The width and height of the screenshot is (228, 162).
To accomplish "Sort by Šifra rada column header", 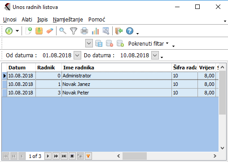I will [x=185, y=68].
